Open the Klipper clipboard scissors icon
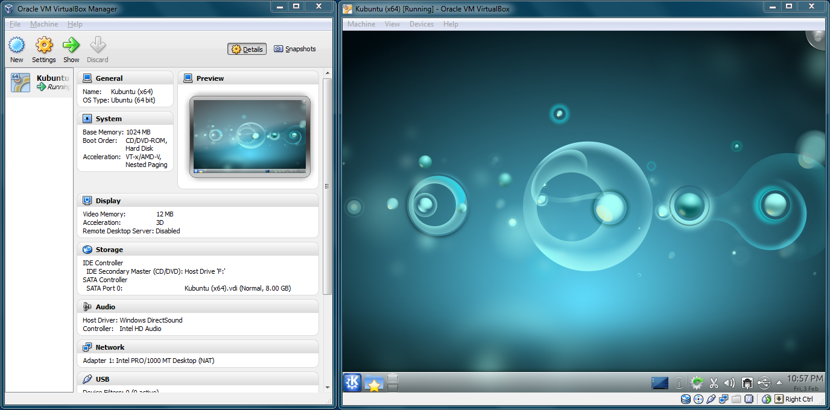The image size is (830, 410). click(714, 382)
